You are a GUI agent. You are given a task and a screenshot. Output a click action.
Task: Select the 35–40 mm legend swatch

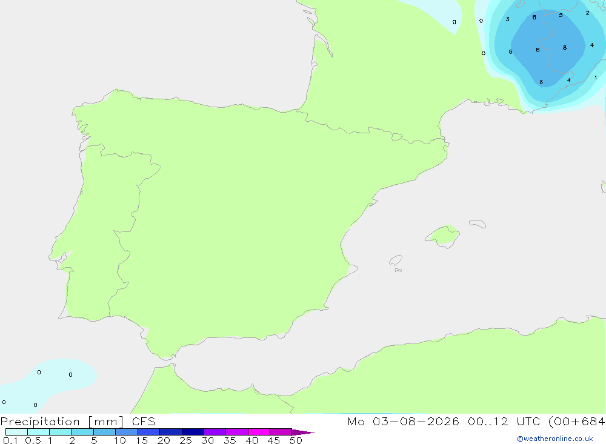point(236,432)
